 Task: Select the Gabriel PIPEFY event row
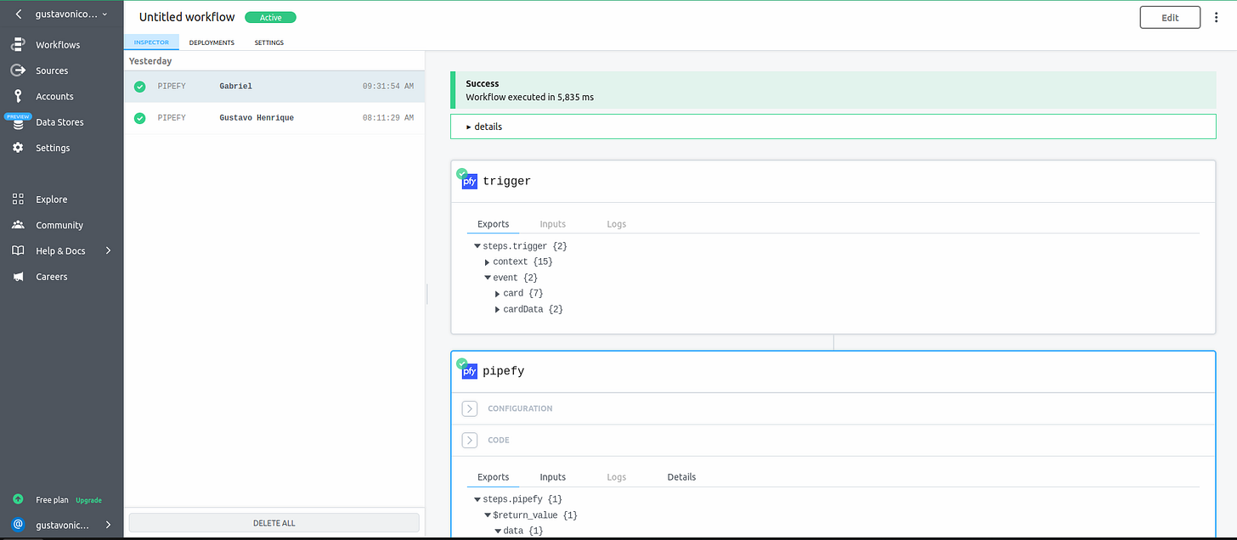[274, 86]
